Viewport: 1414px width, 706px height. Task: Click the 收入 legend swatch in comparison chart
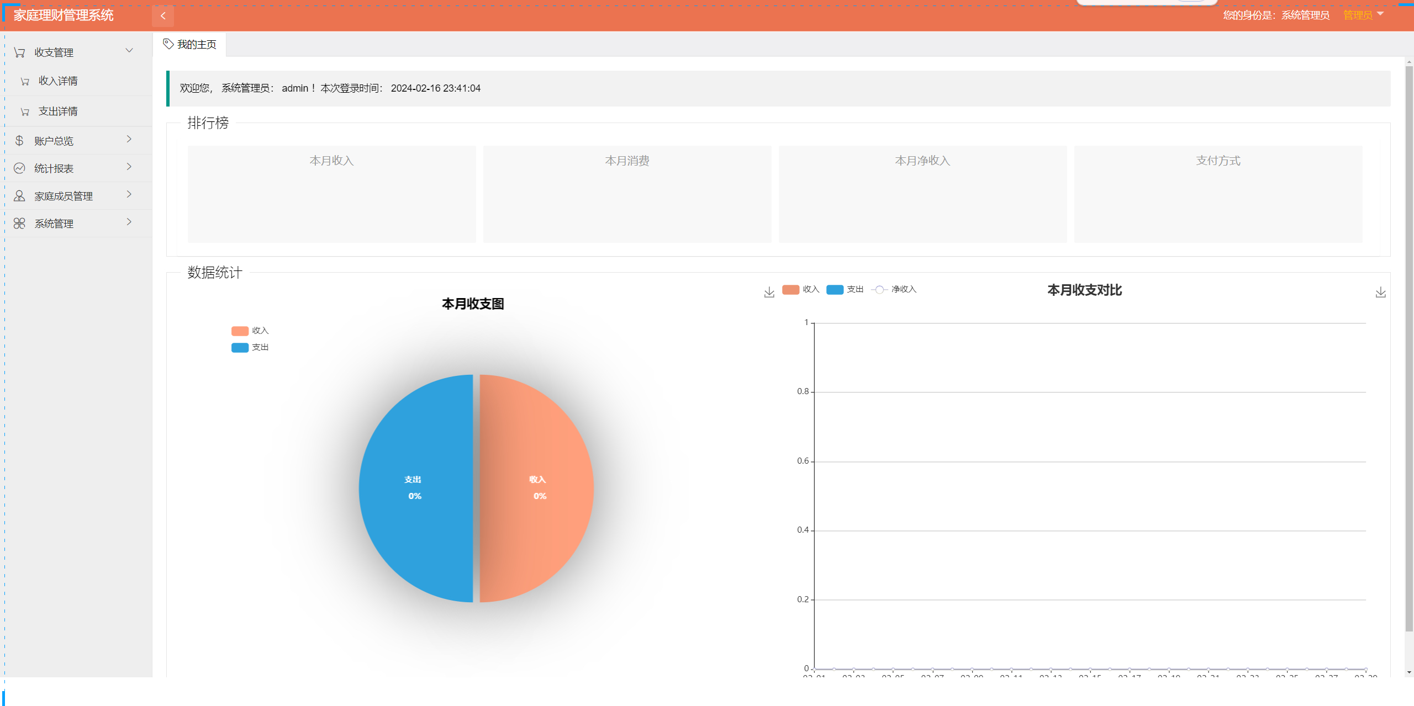click(x=790, y=289)
